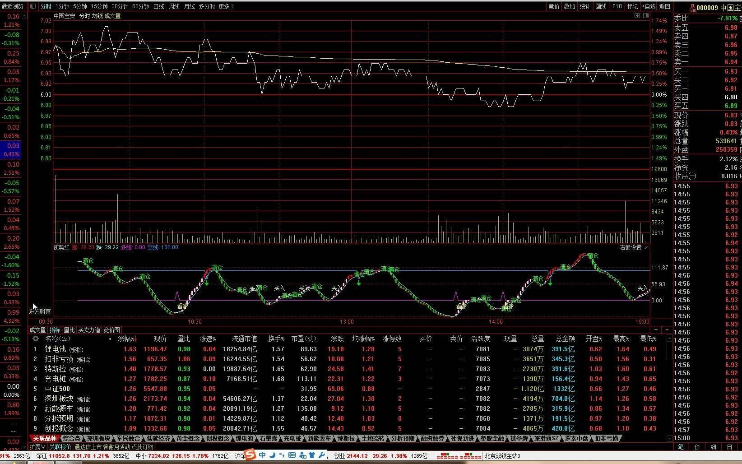Open the Sogou skin shirt icon

click(312, 455)
